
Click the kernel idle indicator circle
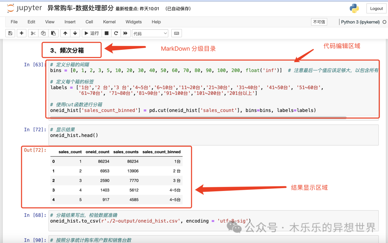click(384, 22)
